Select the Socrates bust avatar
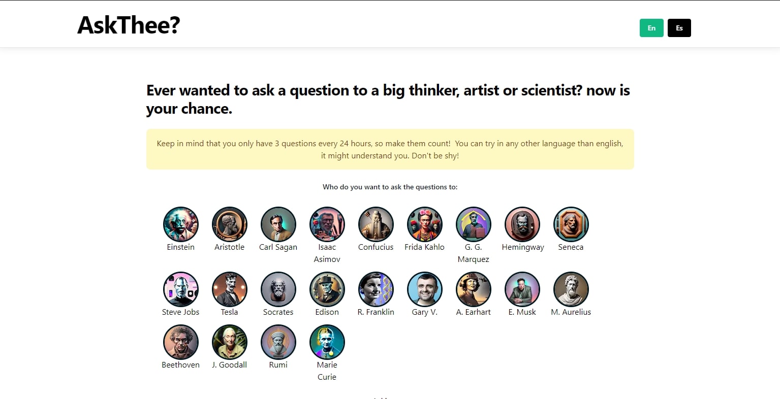780x399 pixels. [x=278, y=289]
